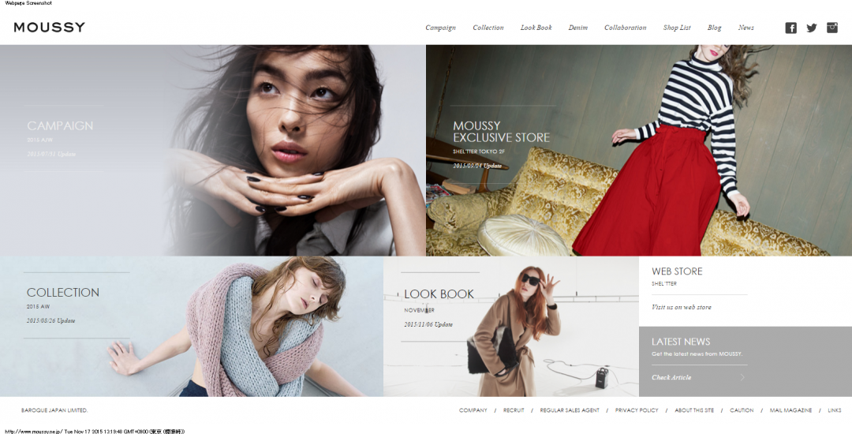Open Shop List from top menu

coord(676,28)
